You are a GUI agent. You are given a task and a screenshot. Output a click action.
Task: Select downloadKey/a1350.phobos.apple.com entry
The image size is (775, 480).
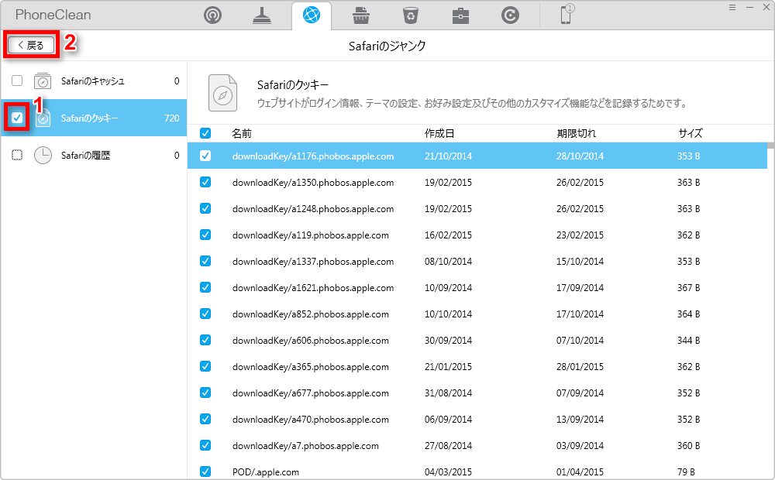click(313, 183)
